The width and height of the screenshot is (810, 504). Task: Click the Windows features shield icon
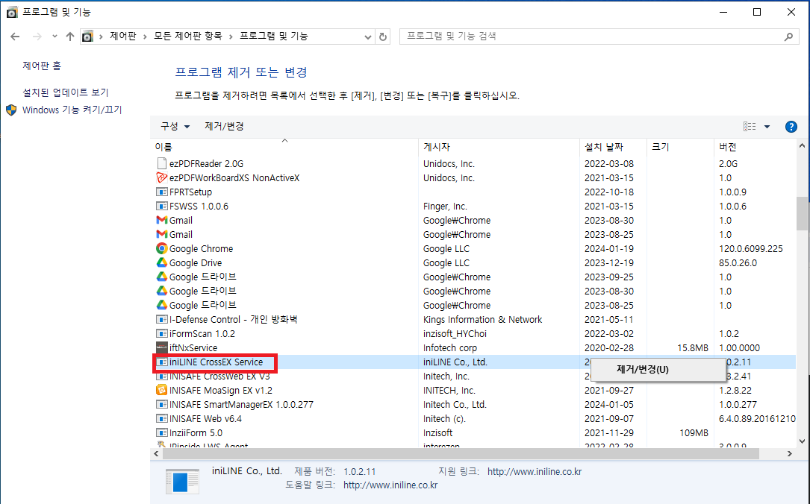pos(11,110)
